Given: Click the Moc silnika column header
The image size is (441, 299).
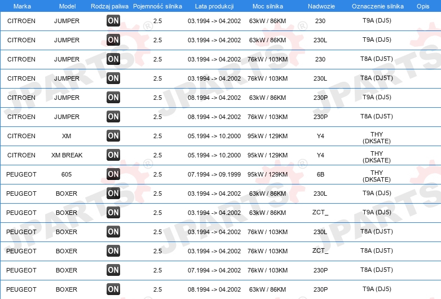Looking at the screenshot, I should pos(268,6).
